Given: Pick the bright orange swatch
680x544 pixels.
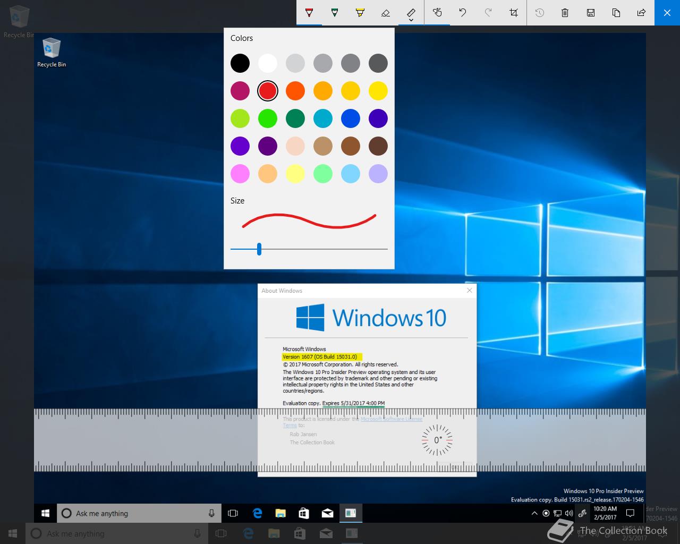Looking at the screenshot, I should click(x=295, y=91).
